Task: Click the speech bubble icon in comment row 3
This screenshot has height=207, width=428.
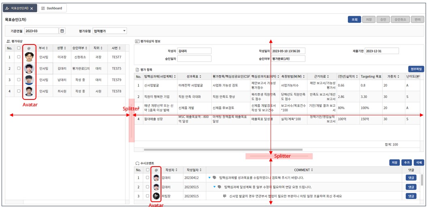Action: 225,196
